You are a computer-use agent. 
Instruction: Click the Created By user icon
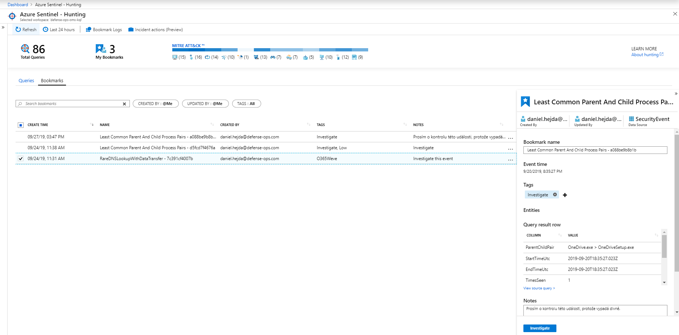523,119
